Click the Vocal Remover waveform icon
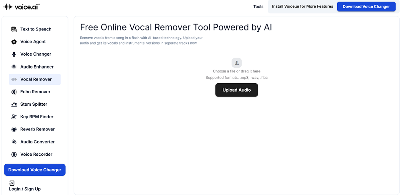400x195 pixels. pos(14,79)
